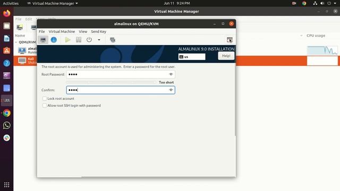The height and width of the screenshot is (191, 340).
Task: Click the Chrome tray icon in top bar
Action: click(x=304, y=3)
